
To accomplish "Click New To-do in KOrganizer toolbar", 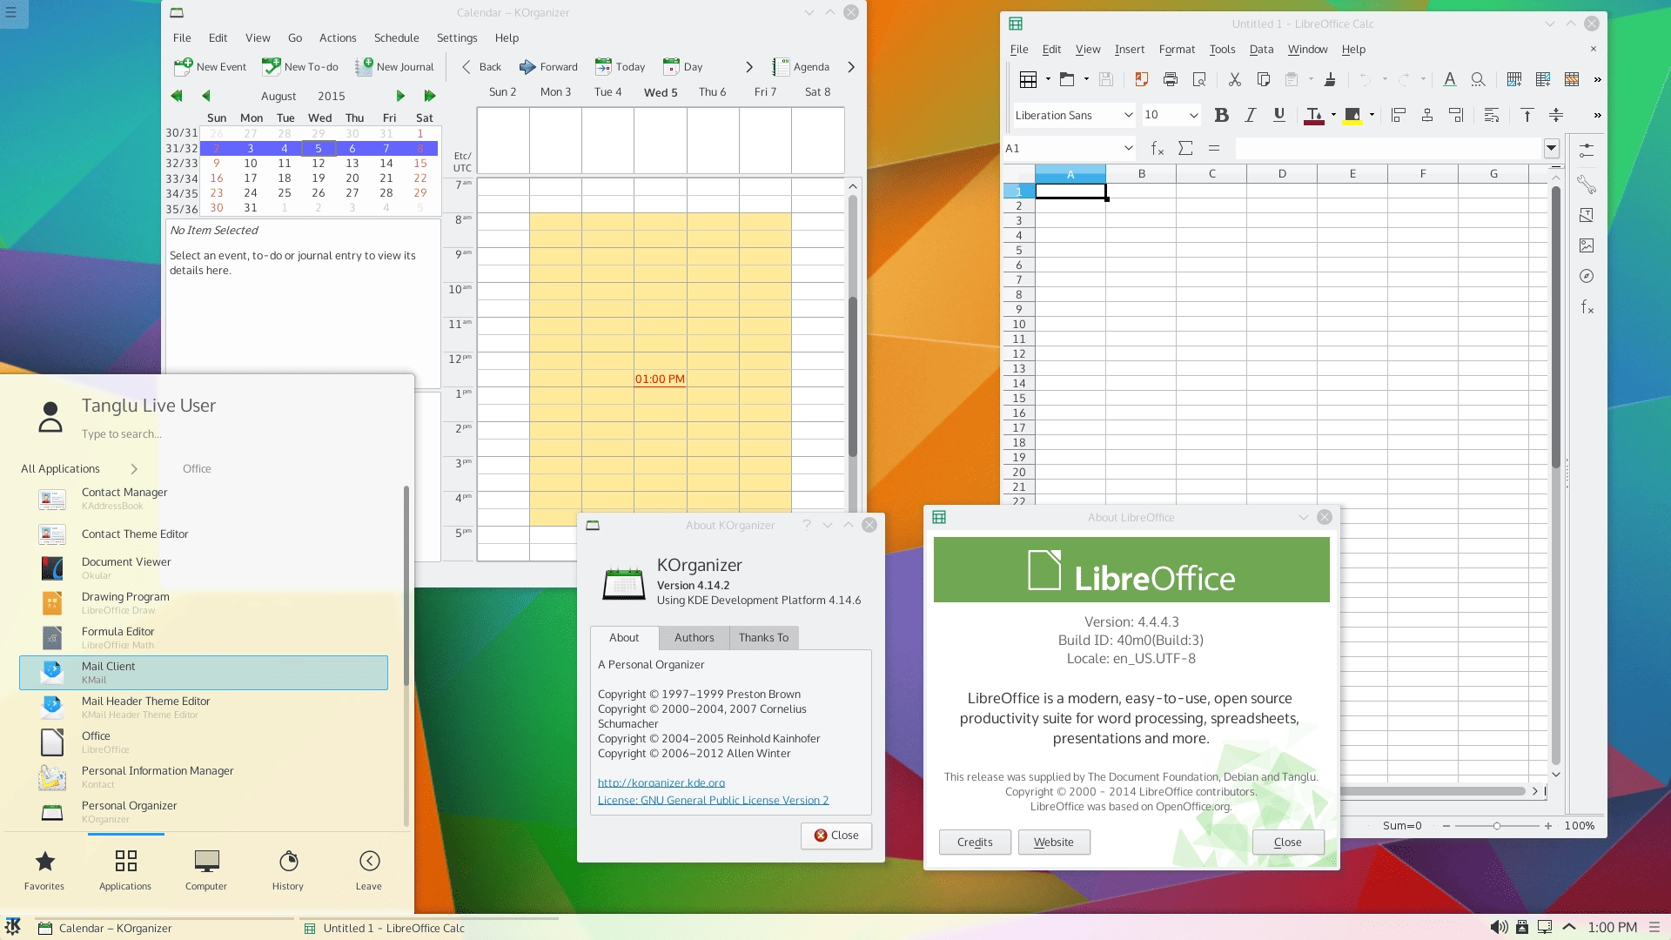I will click(300, 67).
